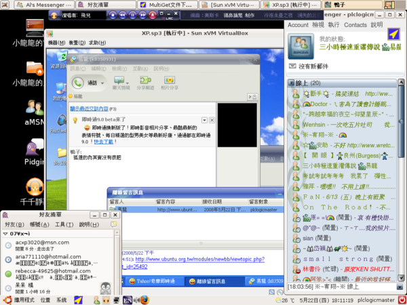Expand the aMSN event history dropdown

tap(400, 287)
